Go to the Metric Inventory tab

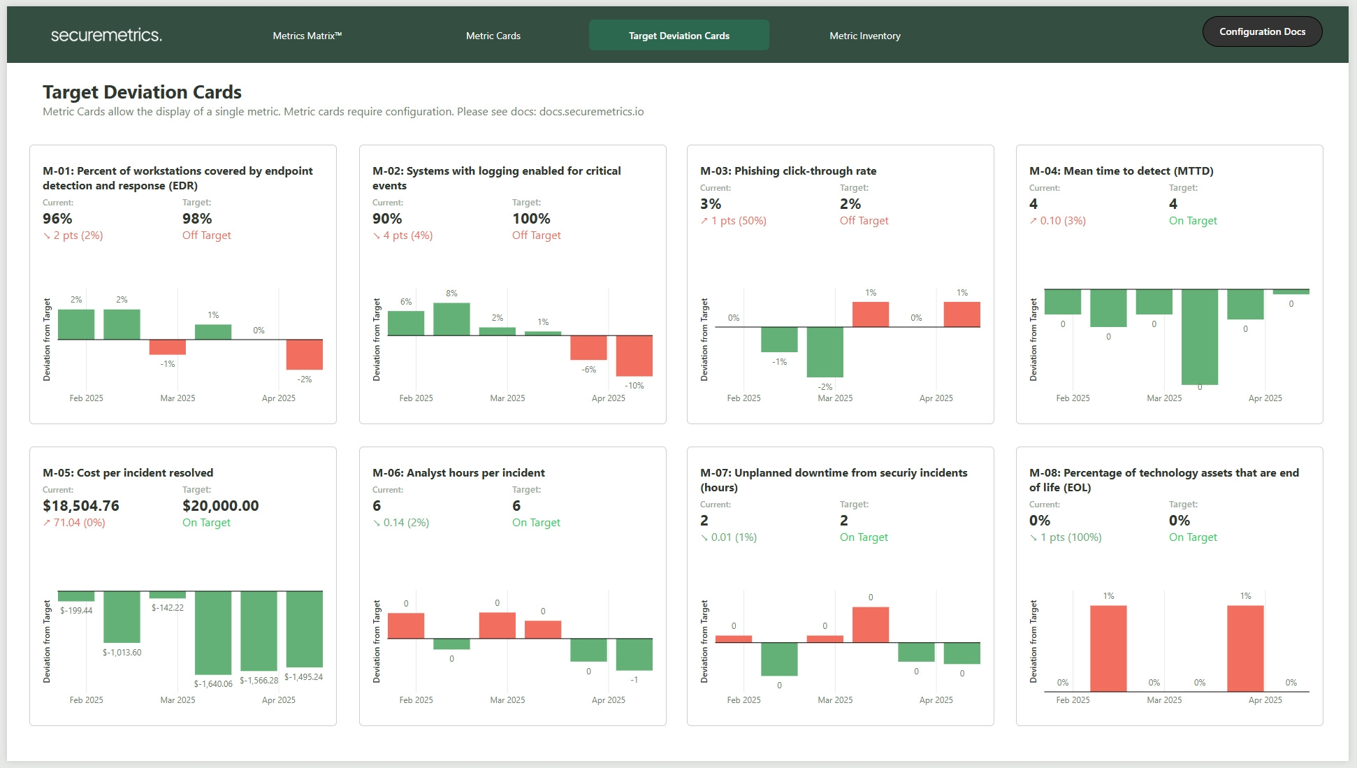864,36
